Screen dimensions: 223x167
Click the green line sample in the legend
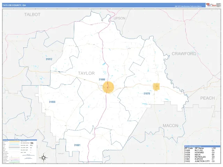coord(14,162)
